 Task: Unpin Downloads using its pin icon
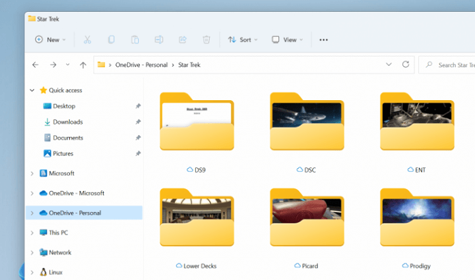[x=138, y=122]
